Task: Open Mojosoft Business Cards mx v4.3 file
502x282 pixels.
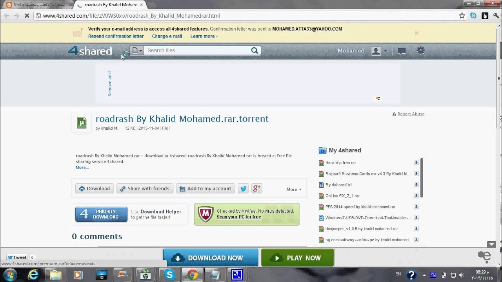Action: point(368,174)
